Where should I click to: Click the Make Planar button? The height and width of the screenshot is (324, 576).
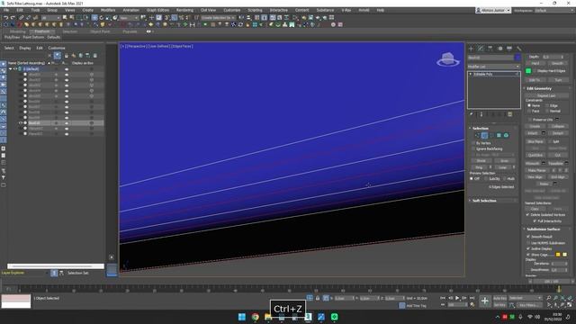[x=537, y=171]
